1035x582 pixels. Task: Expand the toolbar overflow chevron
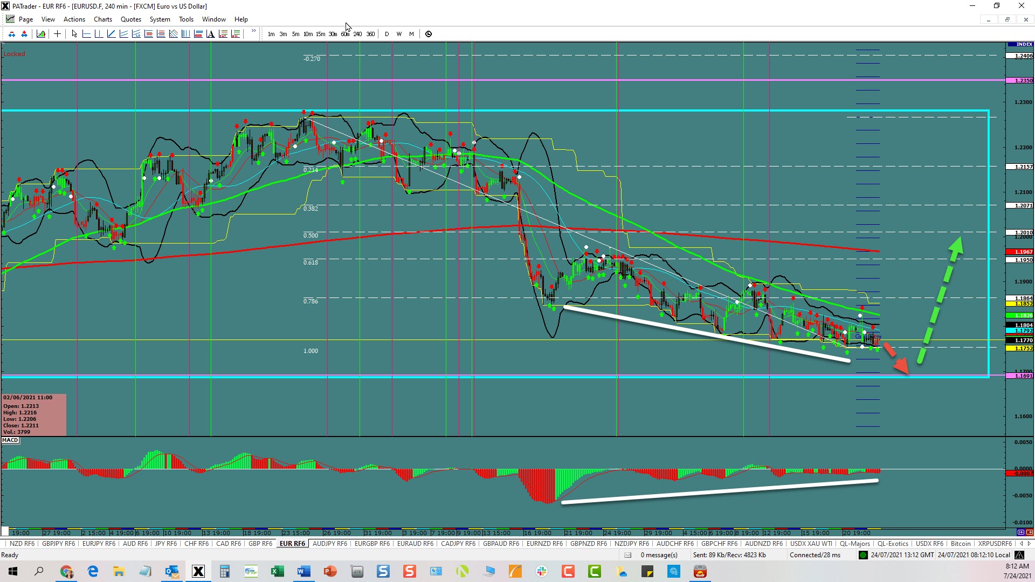point(253,31)
